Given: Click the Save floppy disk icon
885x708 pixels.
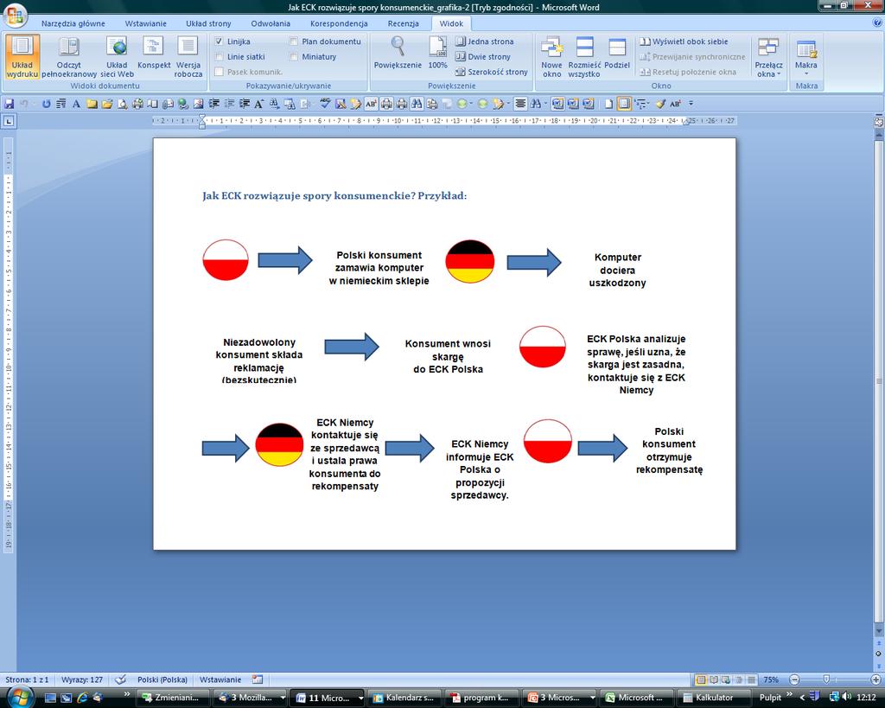Looking at the screenshot, I should point(9,104).
